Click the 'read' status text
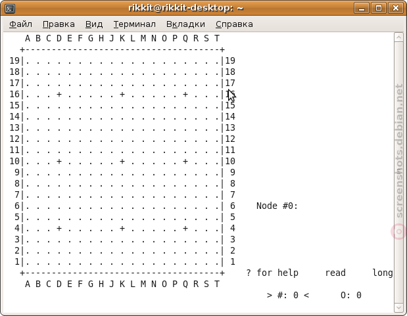 [335, 273]
